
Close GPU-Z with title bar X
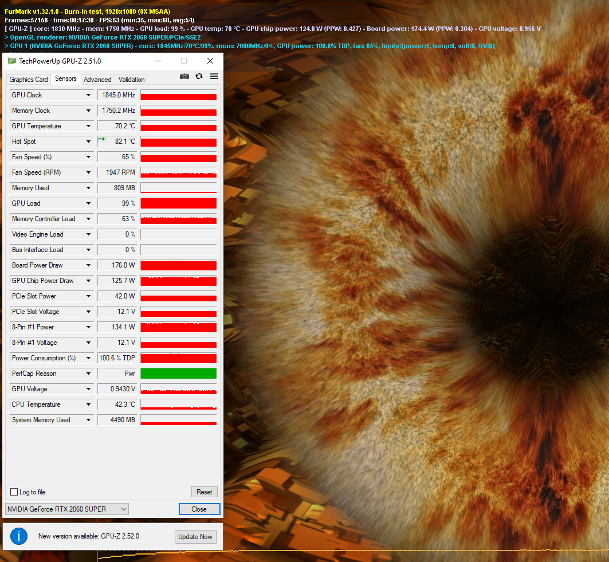click(210, 61)
